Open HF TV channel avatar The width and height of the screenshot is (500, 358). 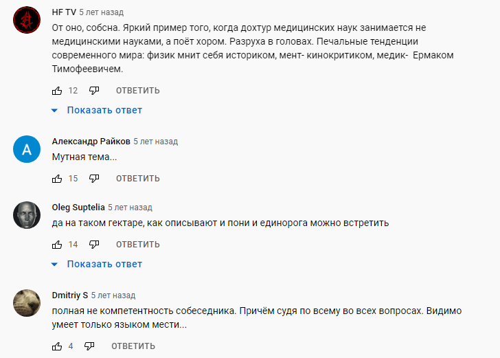tap(27, 21)
